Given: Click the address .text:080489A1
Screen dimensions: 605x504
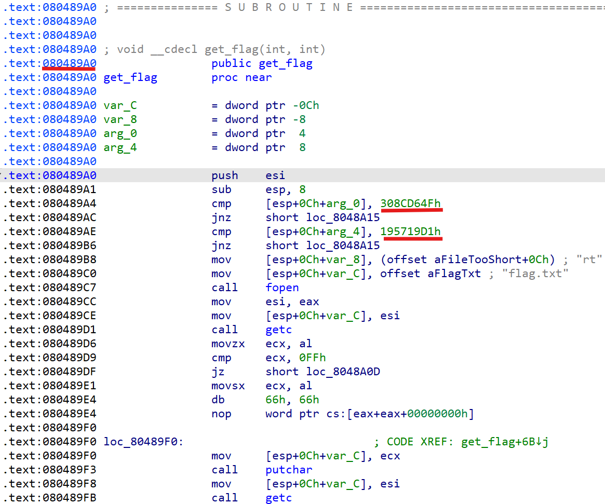Looking at the screenshot, I should pyautogui.click(x=49, y=189).
